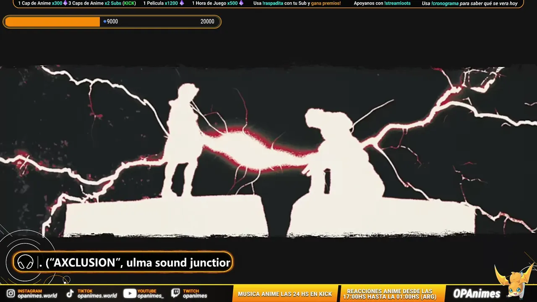Open the opanimes.world TikTok handle
The image size is (537, 302).
point(97,296)
